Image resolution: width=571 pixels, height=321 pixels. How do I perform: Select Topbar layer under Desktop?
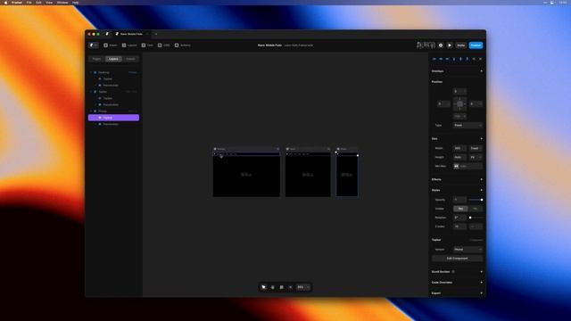click(113, 78)
